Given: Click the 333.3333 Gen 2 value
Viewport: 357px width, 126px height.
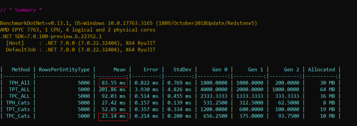Looking at the screenshot, I should click(287, 96).
